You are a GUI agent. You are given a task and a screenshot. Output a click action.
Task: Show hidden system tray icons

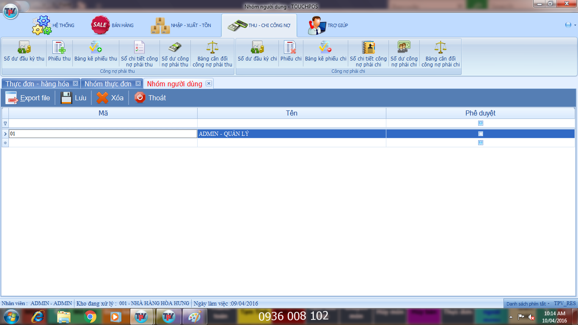[x=511, y=317]
